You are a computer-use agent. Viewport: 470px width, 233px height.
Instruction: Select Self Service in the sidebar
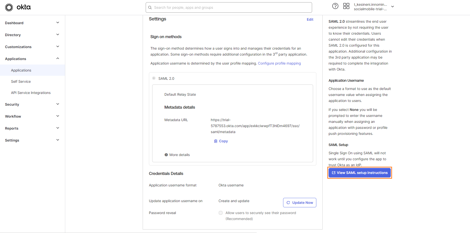[21, 81]
